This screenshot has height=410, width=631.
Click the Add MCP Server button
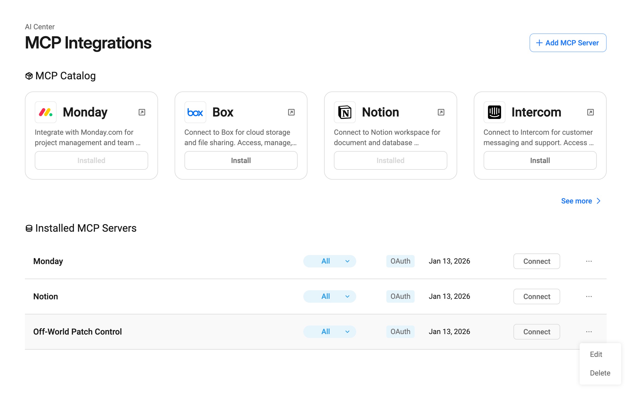(x=568, y=43)
